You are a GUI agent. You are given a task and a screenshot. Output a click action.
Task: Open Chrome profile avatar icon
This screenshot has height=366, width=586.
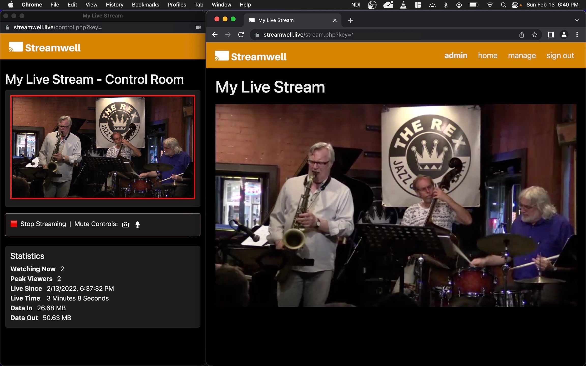[564, 35]
